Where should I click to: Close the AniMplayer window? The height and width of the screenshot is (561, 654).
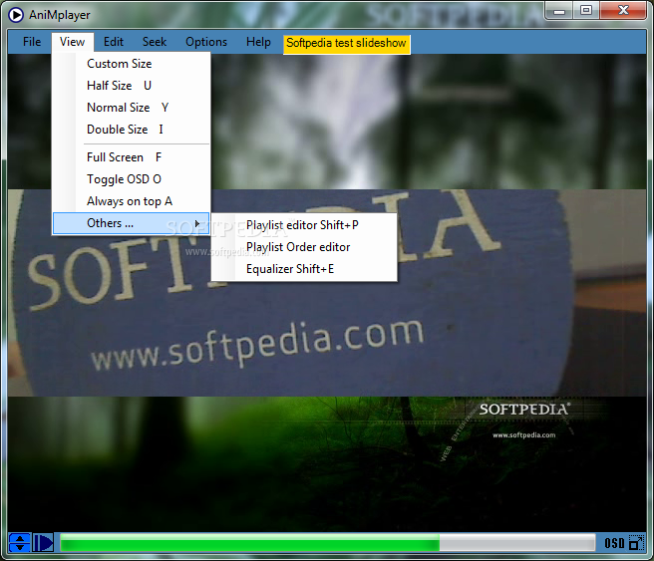pyautogui.click(x=623, y=10)
